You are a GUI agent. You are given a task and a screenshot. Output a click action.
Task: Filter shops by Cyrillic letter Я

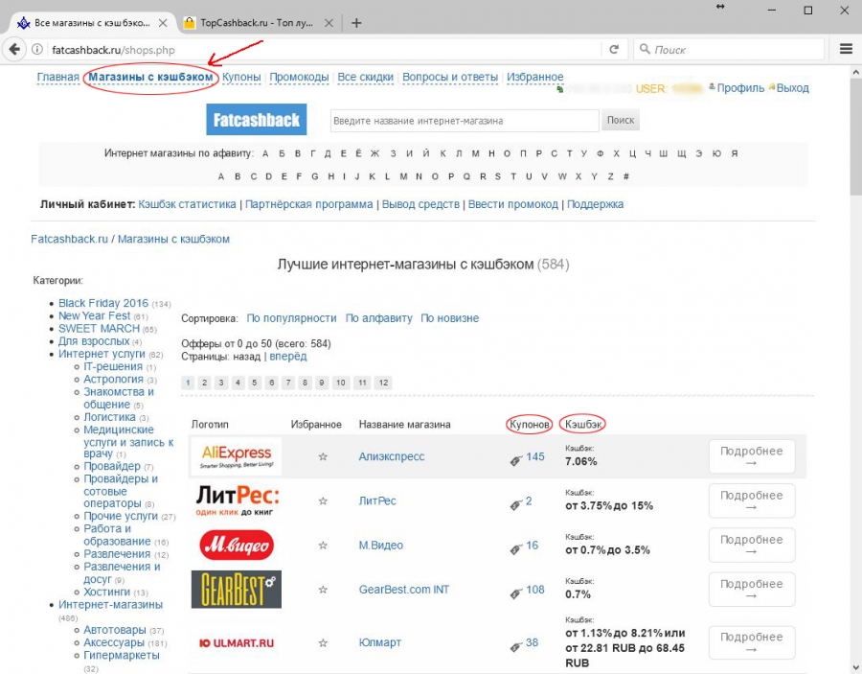(734, 153)
